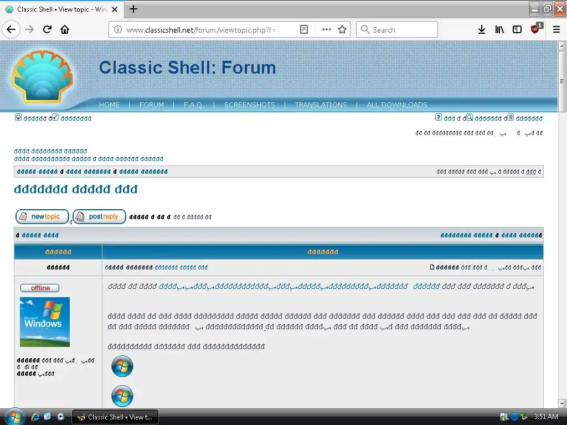This screenshot has width=567, height=425.
Task: Go back to the previous page
Action: [x=11, y=30]
